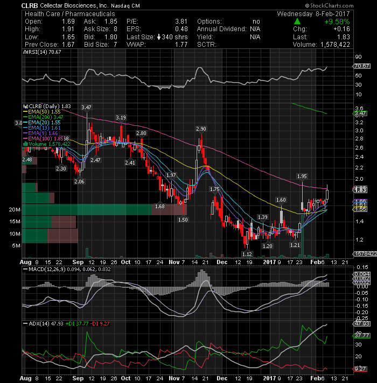This screenshot has height=383, width=377.
Task: Click the volume bars icon in legend
Action: pyautogui.click(x=25, y=144)
